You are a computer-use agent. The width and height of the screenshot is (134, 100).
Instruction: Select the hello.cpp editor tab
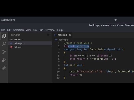(x=62, y=35)
